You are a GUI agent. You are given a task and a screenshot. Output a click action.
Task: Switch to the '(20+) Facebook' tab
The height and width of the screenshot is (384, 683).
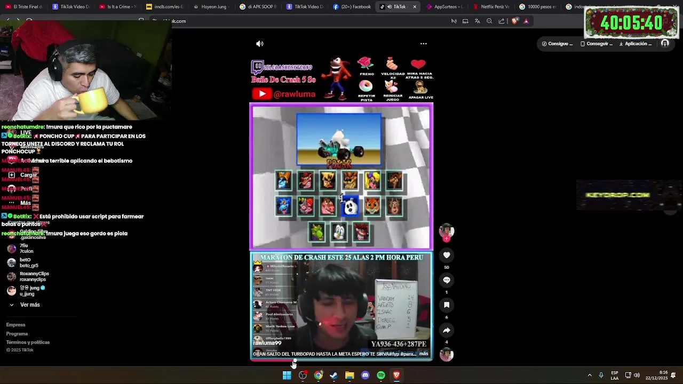pyautogui.click(x=352, y=7)
